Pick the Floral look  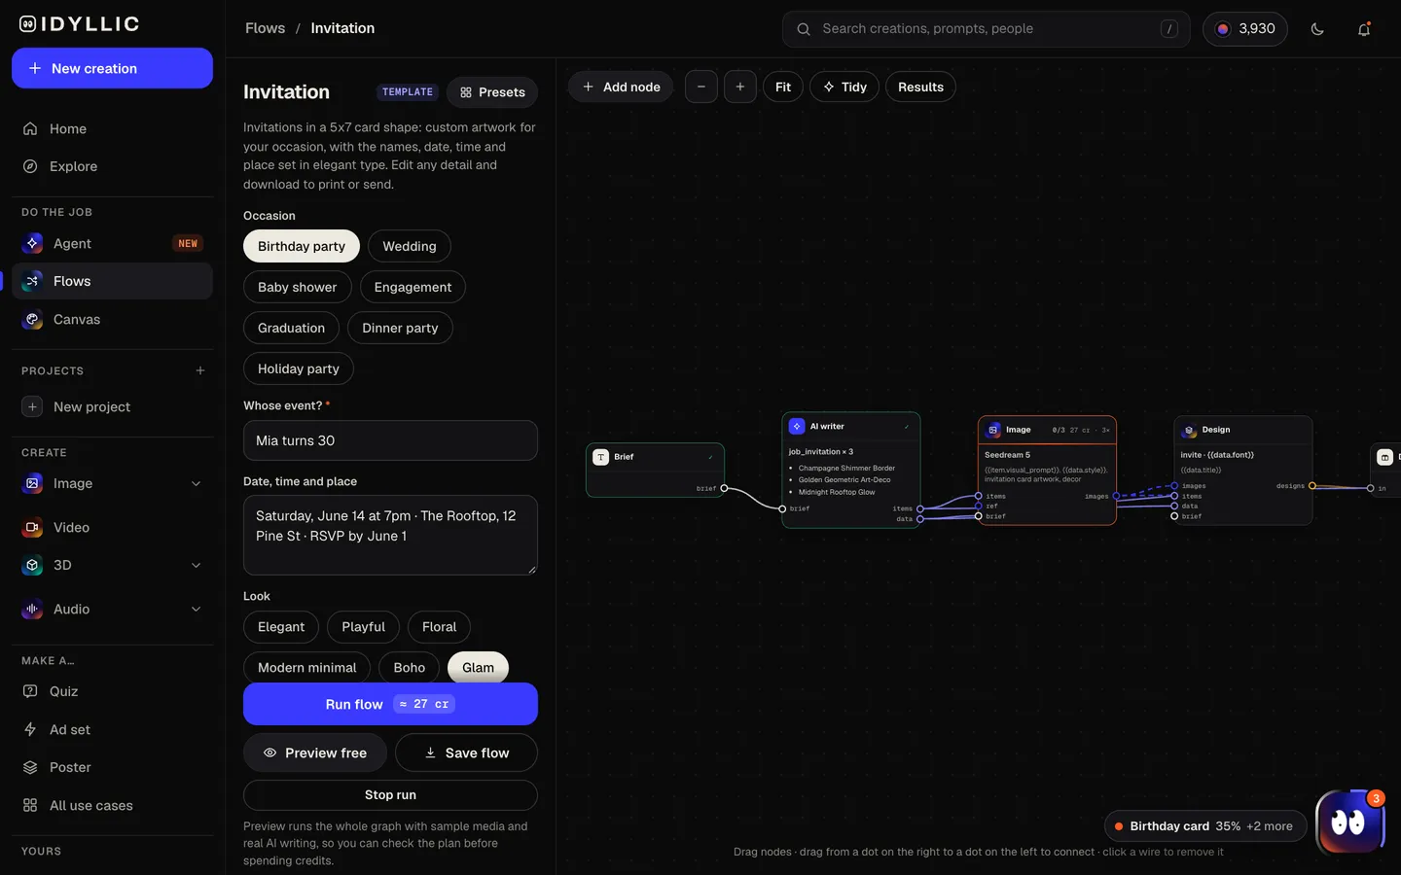click(439, 626)
